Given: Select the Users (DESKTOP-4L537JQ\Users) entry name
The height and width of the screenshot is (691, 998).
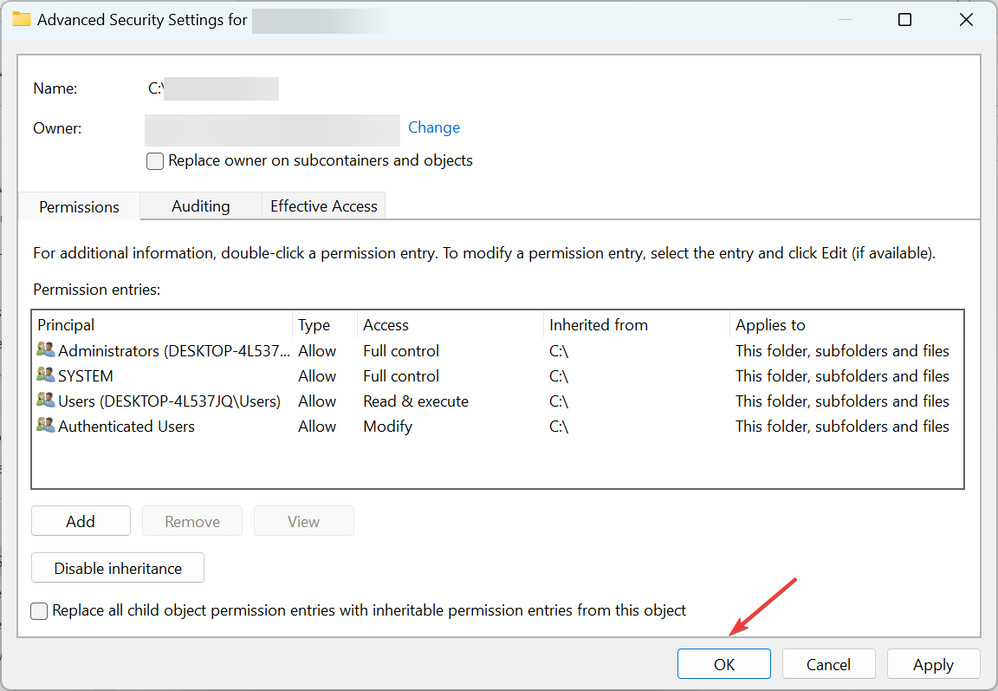Looking at the screenshot, I should tap(169, 401).
